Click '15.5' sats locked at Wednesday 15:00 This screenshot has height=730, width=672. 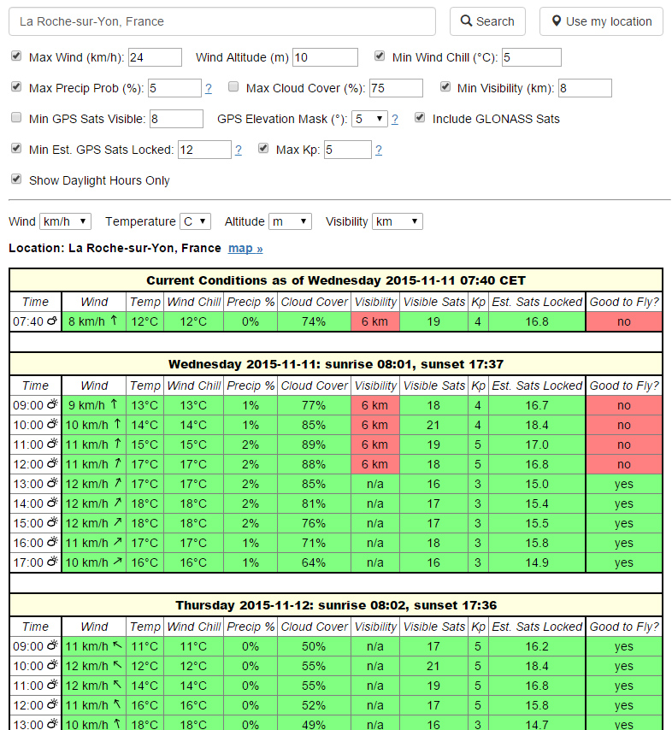(537, 523)
